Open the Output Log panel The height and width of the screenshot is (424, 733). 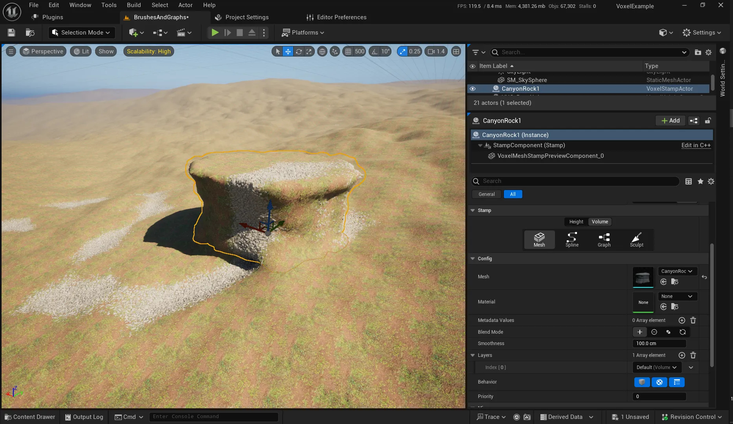[x=84, y=417]
